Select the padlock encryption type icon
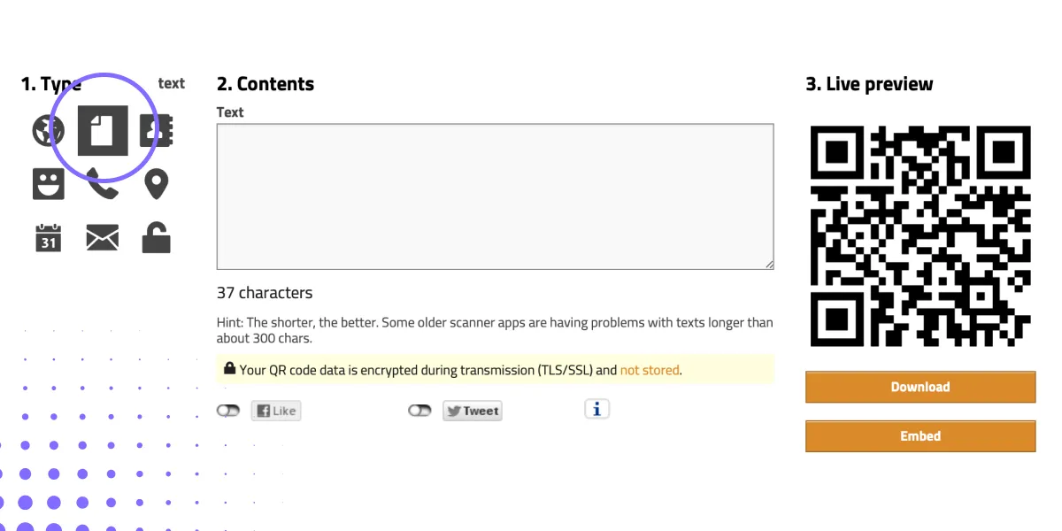1062x531 pixels. [x=157, y=237]
